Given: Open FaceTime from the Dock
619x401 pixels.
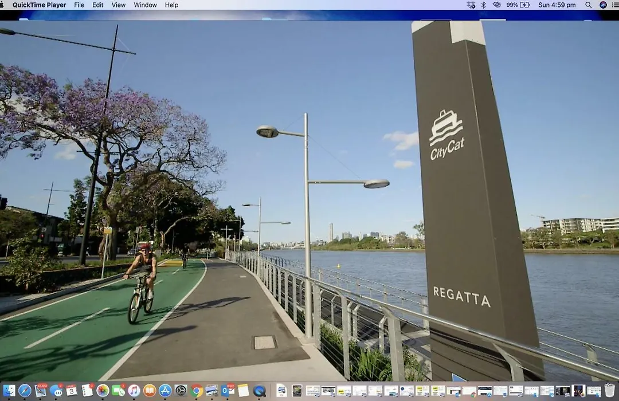Looking at the screenshot, I should [119, 391].
